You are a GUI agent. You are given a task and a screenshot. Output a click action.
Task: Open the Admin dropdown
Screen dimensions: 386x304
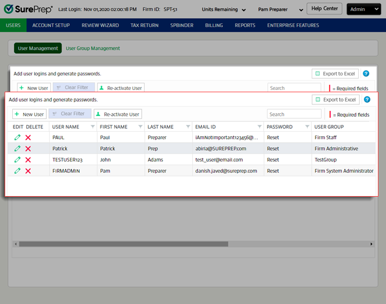(x=363, y=9)
